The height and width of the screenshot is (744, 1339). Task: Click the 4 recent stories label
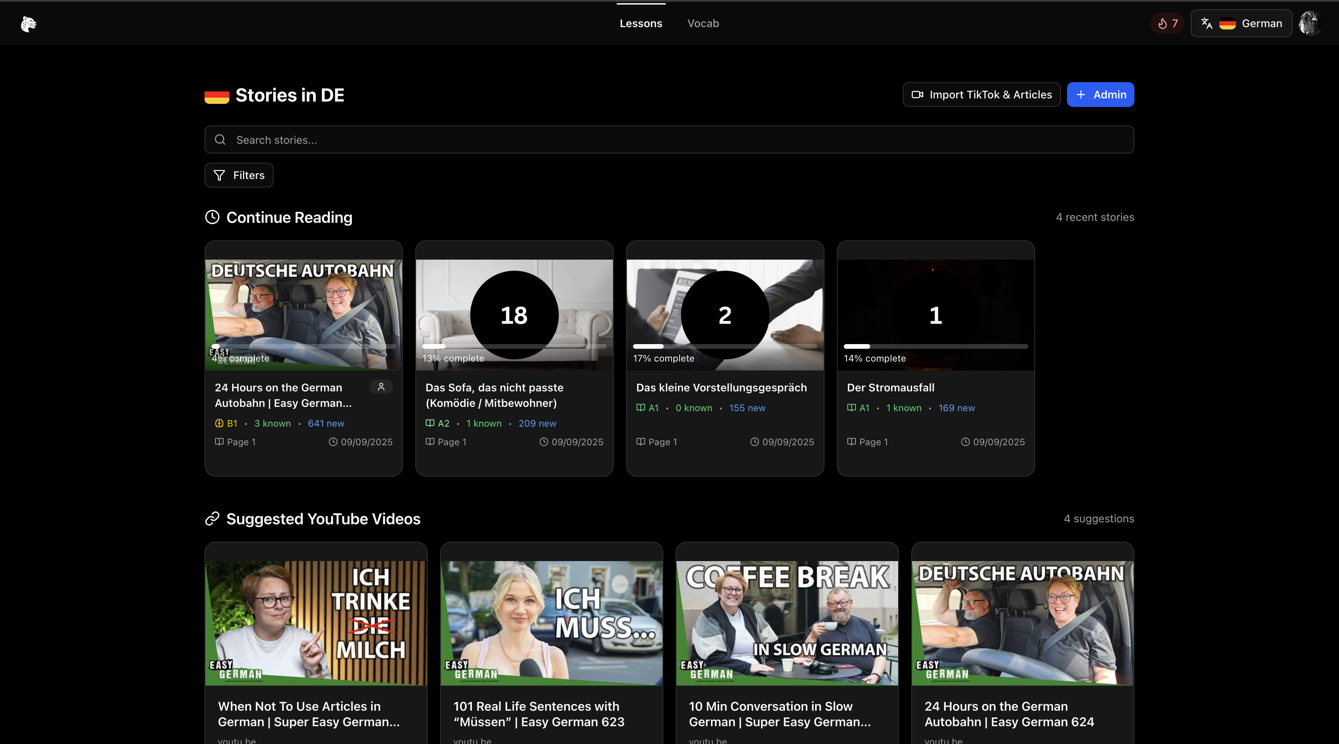click(1095, 217)
